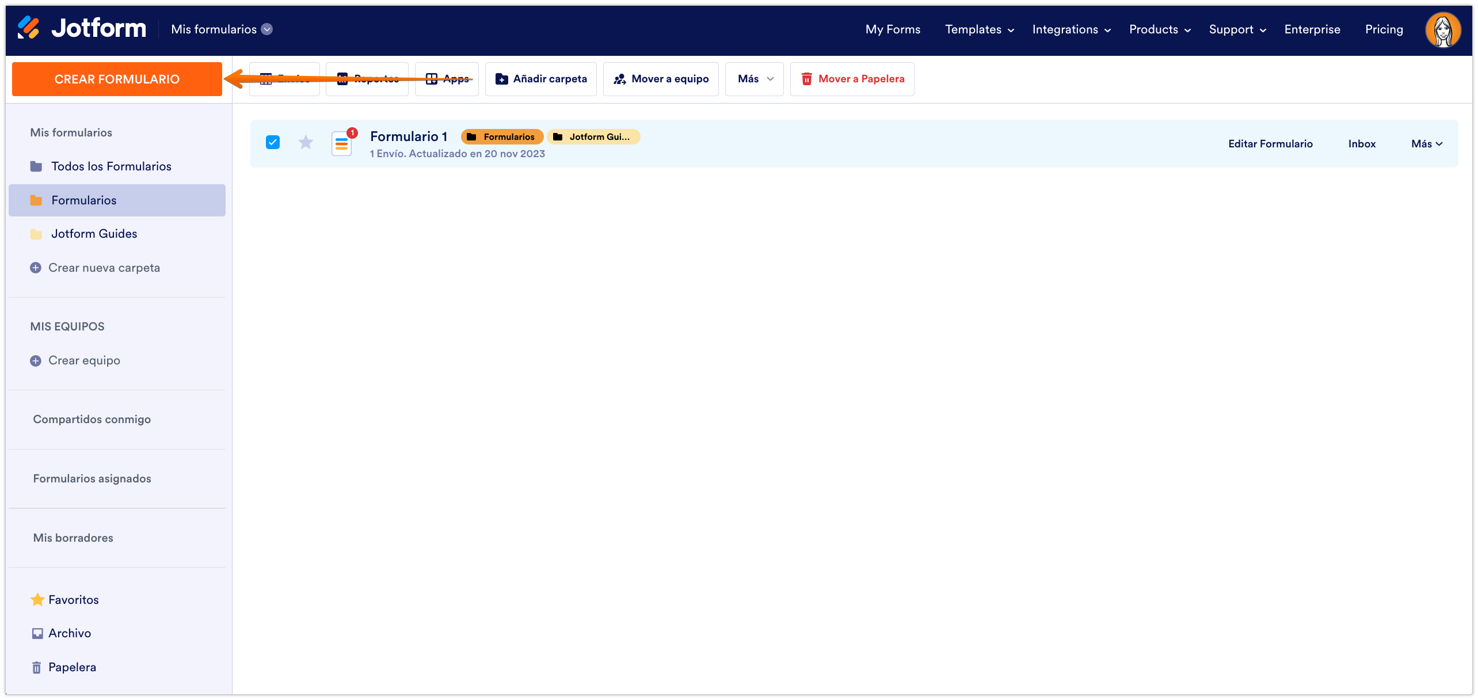This screenshot has width=1478, height=700.
Task: Click Mover a equipo button
Action: (x=661, y=79)
